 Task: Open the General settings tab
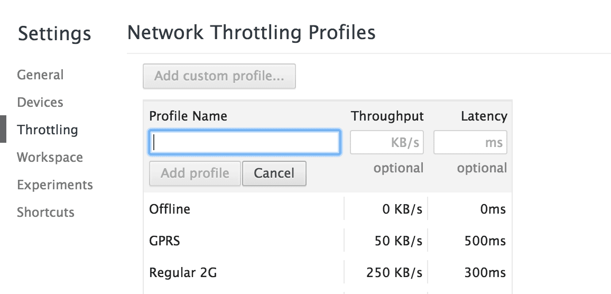40,75
